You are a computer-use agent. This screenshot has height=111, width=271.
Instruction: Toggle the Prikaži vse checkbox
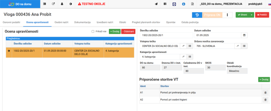(x=93, y=31)
